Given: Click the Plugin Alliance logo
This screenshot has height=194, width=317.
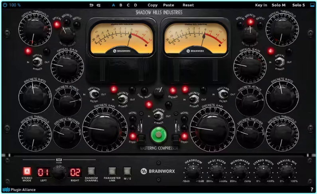Looking at the screenshot, I should 19,190.
